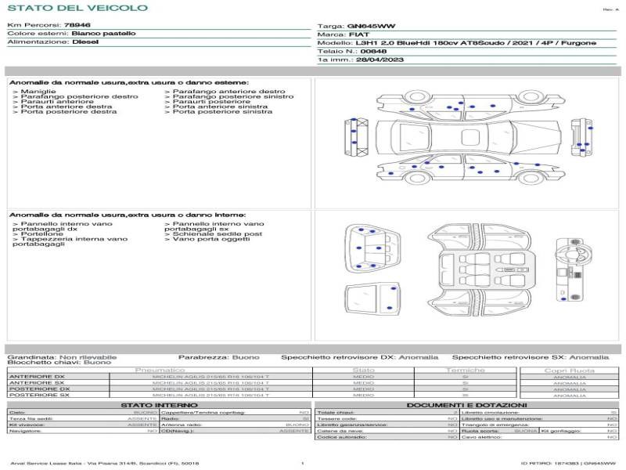Click the STATO INTERNO section header
Screen dimensions: 626x470
[160, 405]
